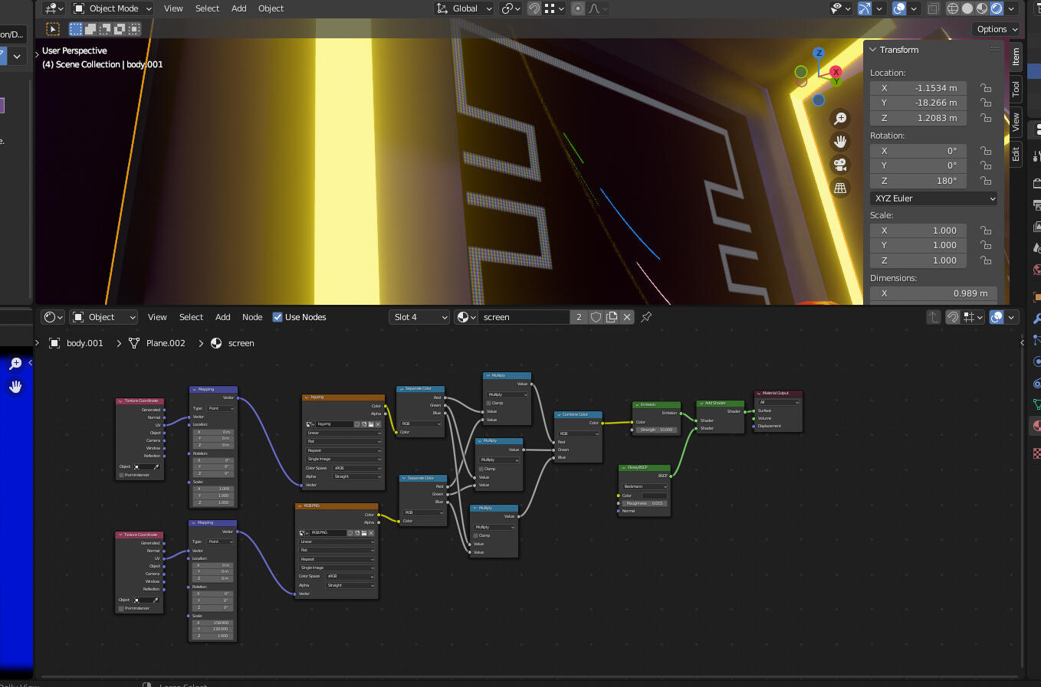
Task: Switch to the Tool sidebar tab
Action: point(1016,89)
